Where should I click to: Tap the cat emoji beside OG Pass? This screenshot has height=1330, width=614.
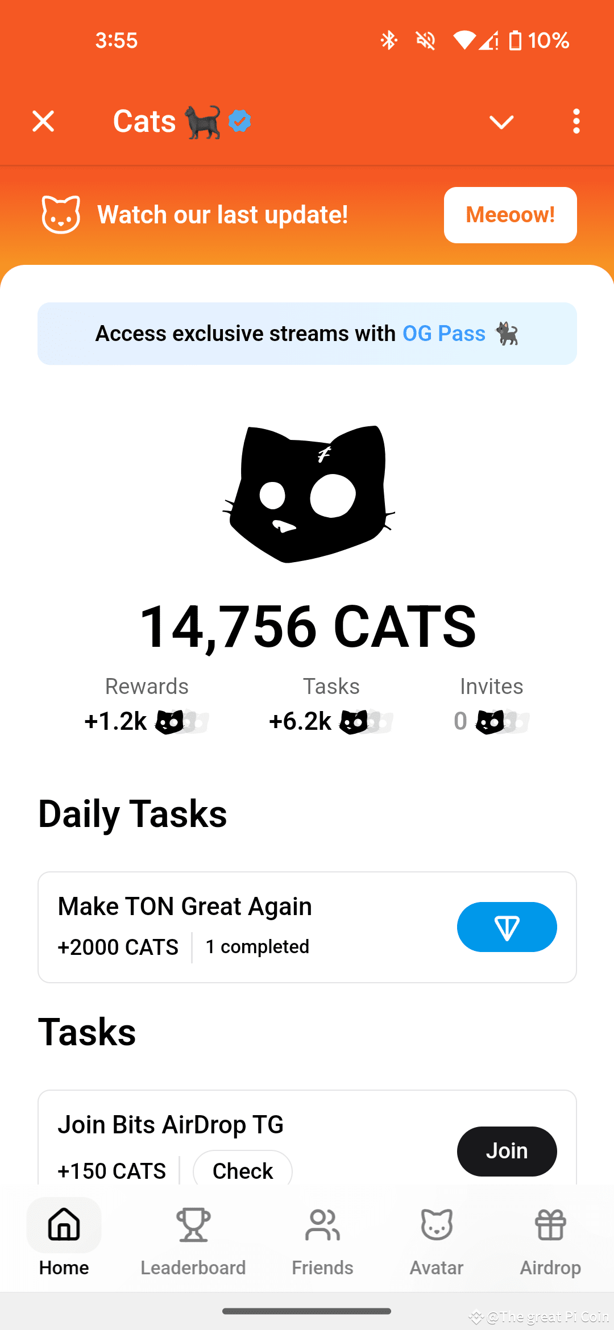click(x=508, y=334)
